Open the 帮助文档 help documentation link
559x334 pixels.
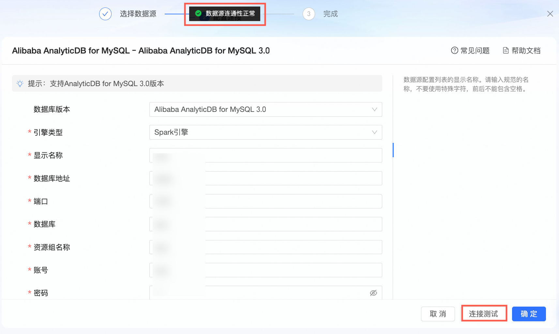522,51
